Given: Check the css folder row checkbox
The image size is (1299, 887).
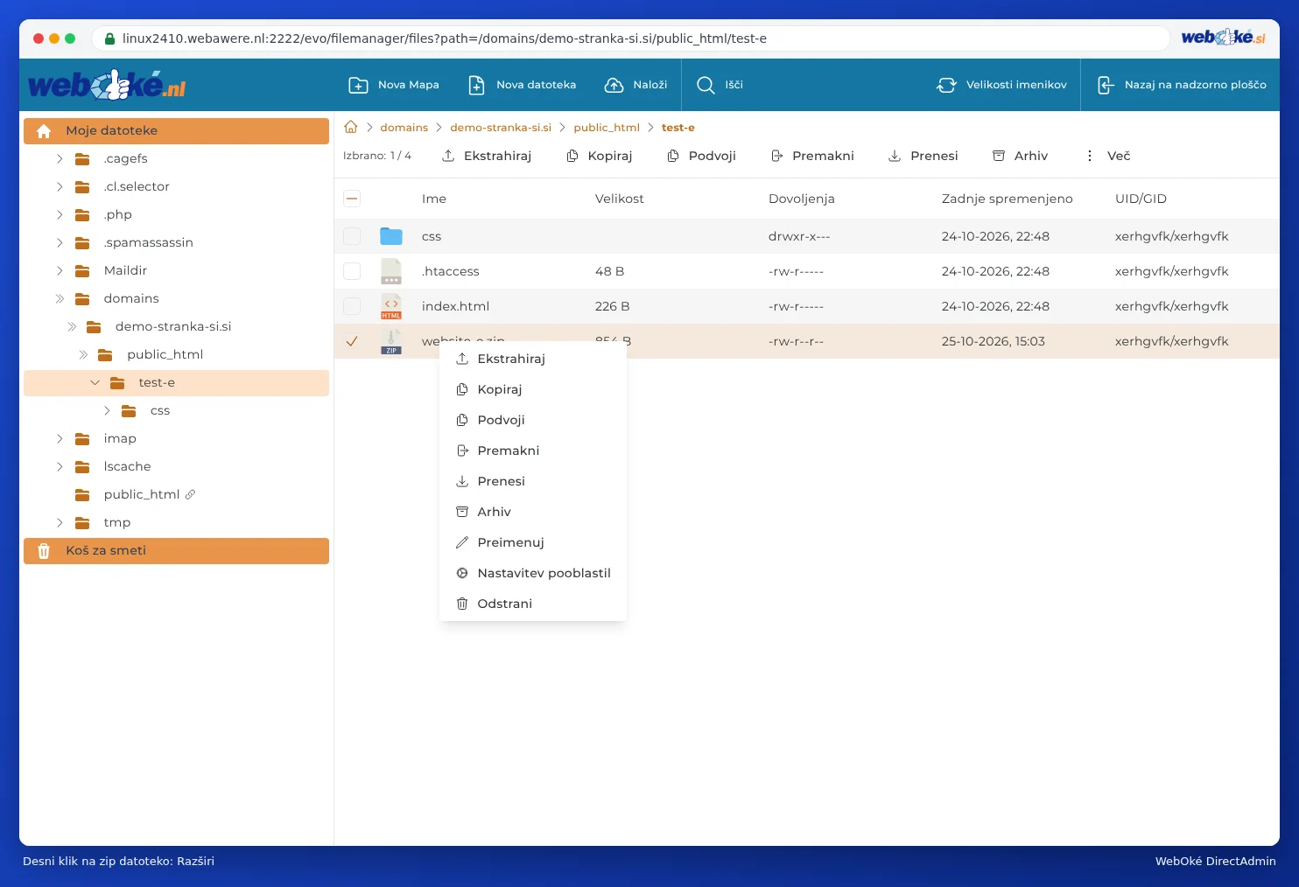Looking at the screenshot, I should coord(352,236).
